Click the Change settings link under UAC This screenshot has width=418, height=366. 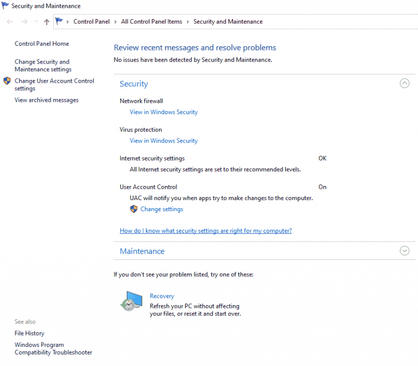(x=162, y=209)
